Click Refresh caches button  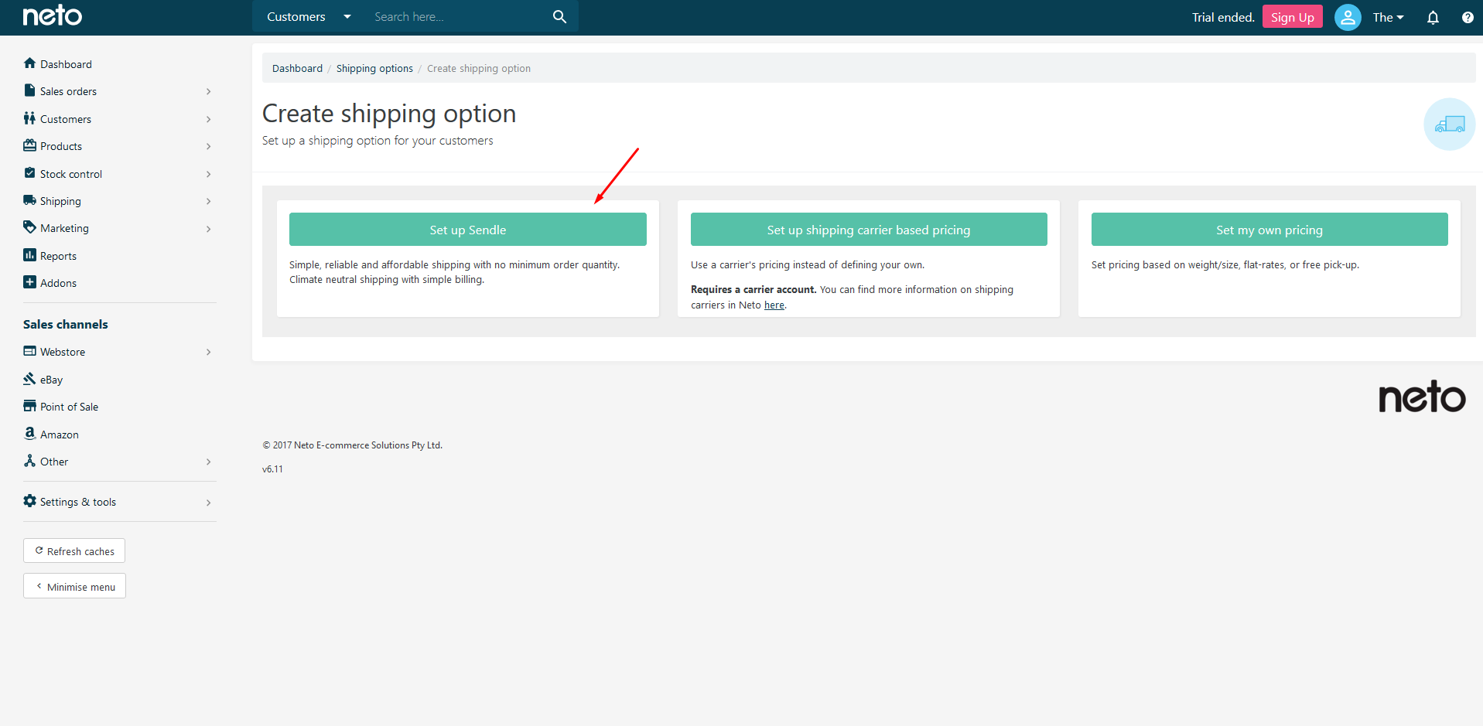[x=74, y=550]
